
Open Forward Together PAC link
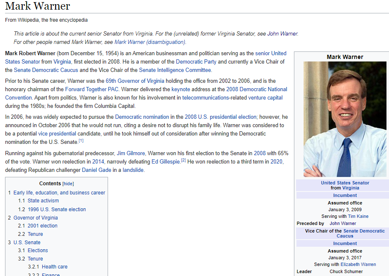pos(92,89)
